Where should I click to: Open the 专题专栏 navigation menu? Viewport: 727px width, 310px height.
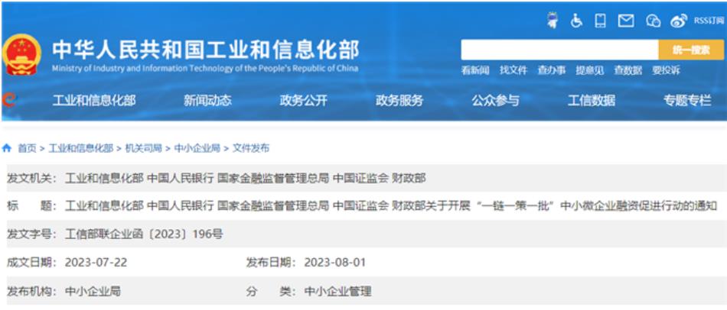[x=687, y=100]
